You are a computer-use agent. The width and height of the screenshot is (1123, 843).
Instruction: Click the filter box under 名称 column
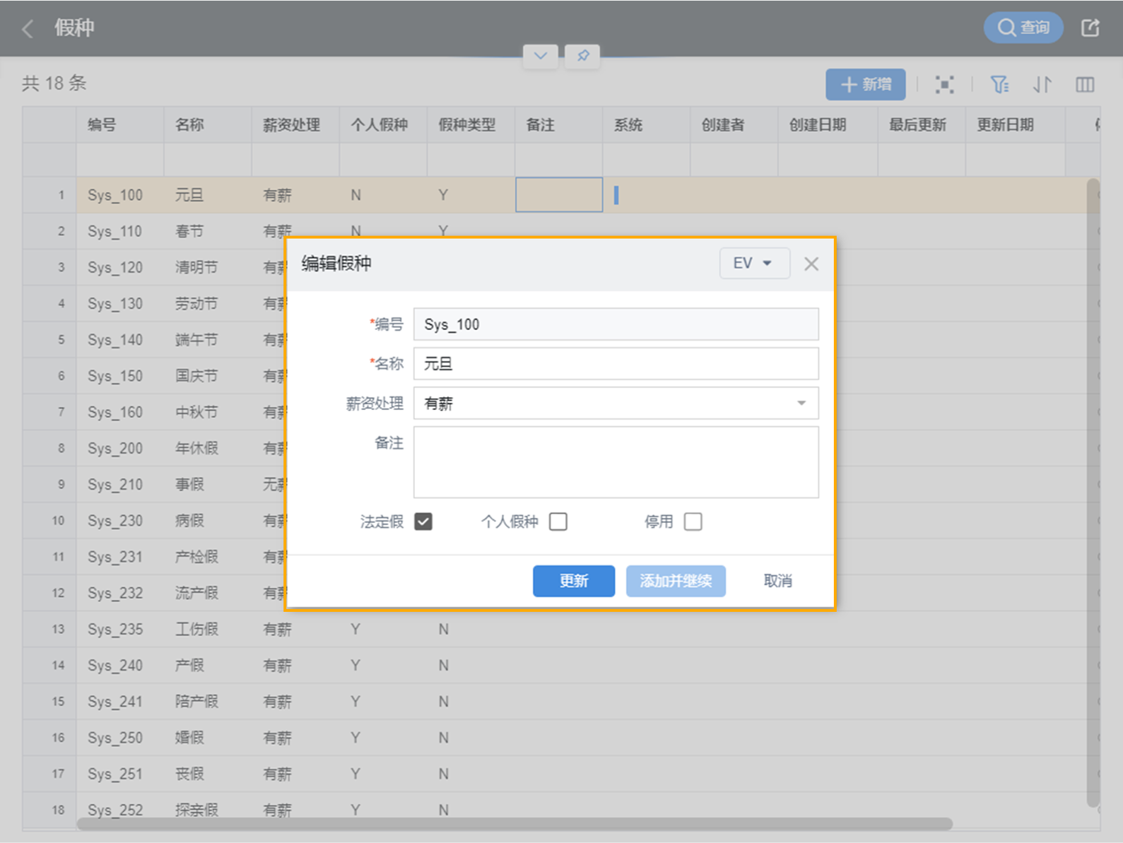[208, 160]
